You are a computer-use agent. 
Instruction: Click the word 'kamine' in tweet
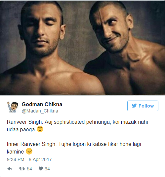tap(15, 152)
